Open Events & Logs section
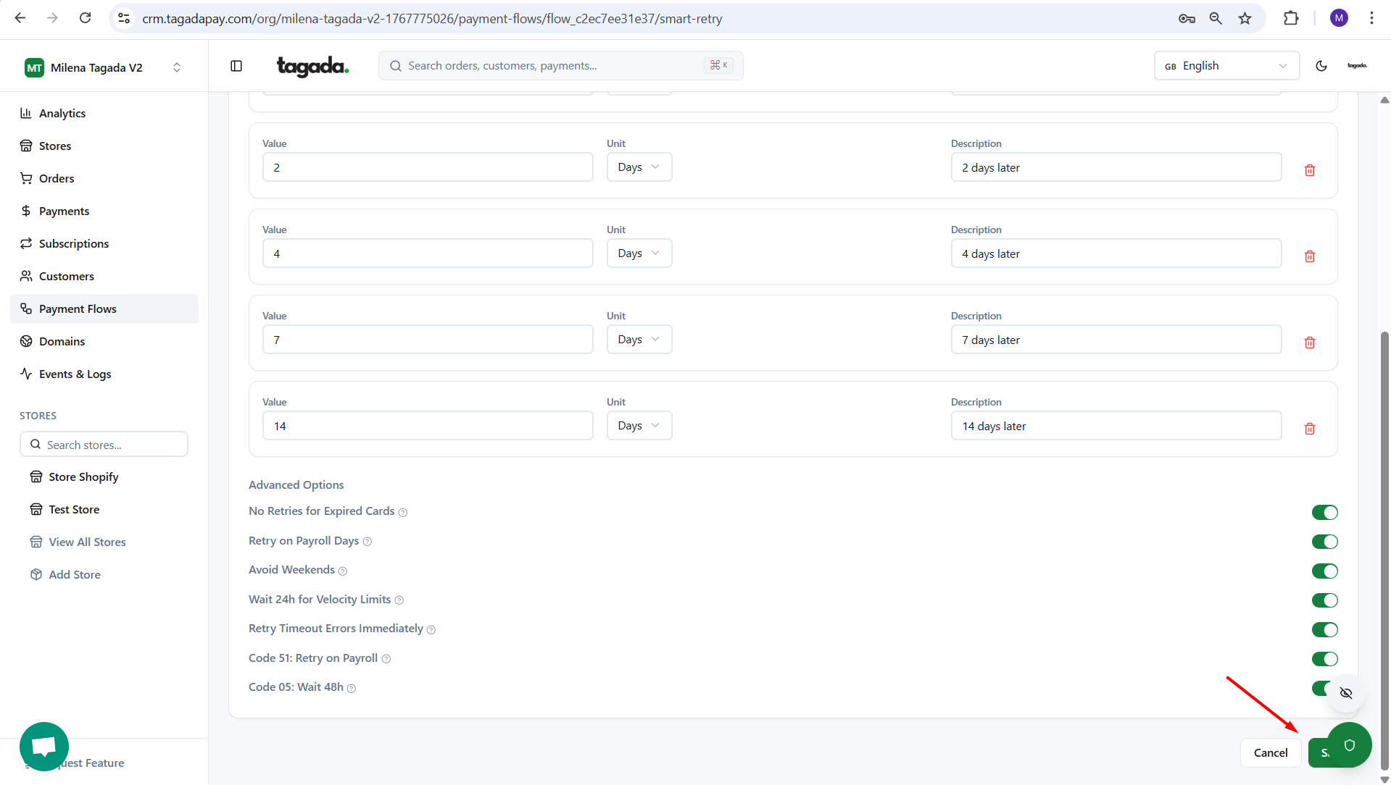This screenshot has height=785, width=1391. coord(75,374)
